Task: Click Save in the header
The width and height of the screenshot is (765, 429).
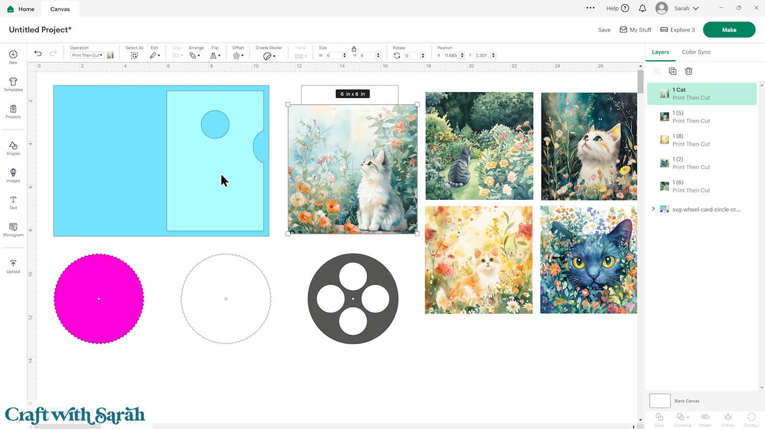Action: [x=604, y=30]
